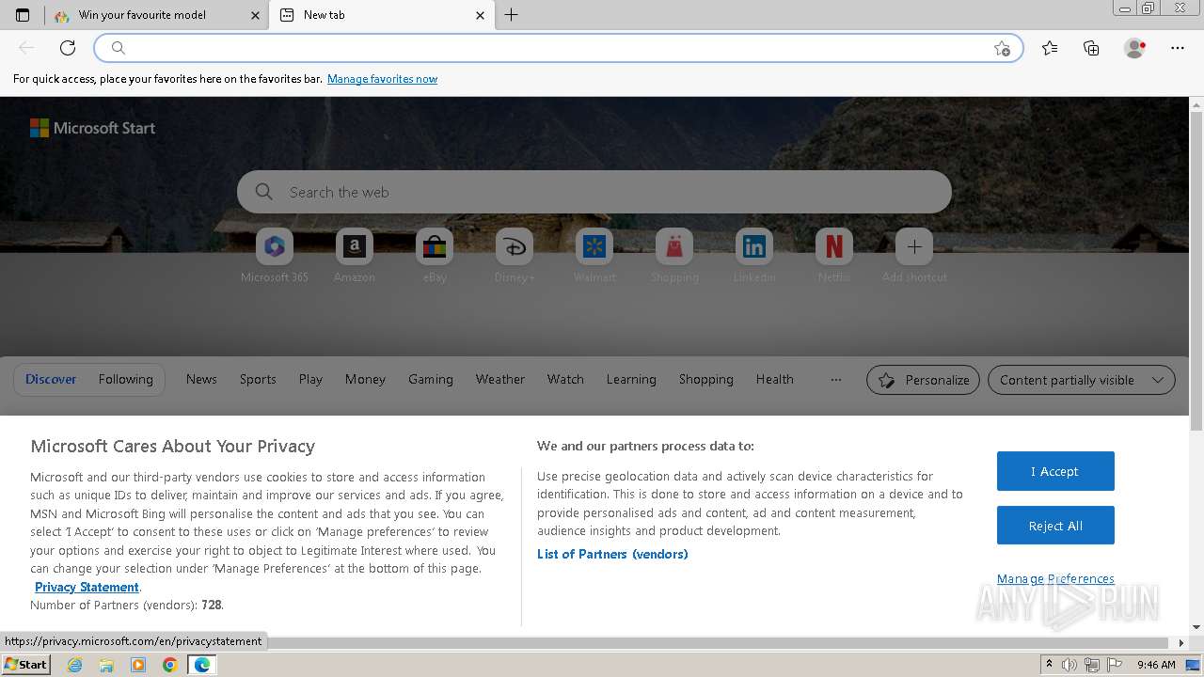Open the taskbar clock showing 9:46 AM
This screenshot has width=1204, height=677.
point(1156,665)
